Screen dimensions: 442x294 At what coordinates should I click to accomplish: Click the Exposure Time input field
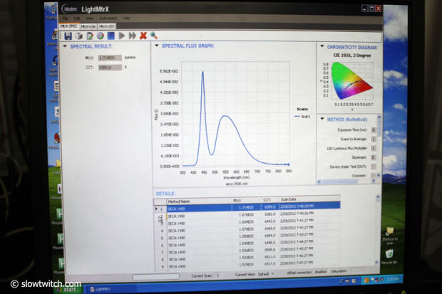tap(374, 130)
